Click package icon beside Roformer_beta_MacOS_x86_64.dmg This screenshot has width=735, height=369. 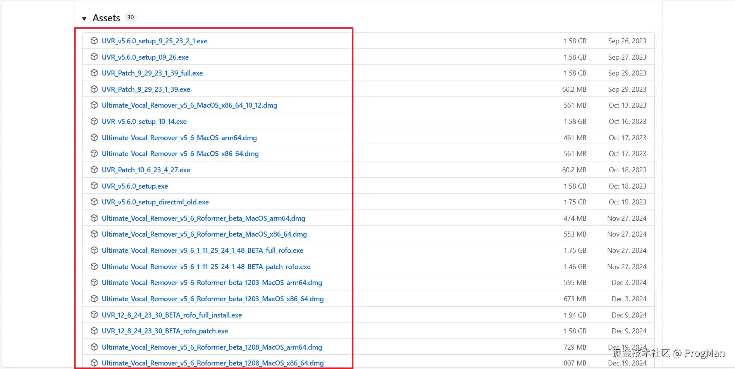(94, 234)
